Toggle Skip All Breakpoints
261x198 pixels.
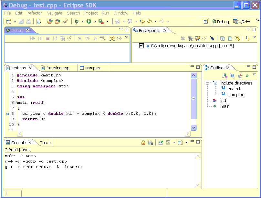pos(212,39)
